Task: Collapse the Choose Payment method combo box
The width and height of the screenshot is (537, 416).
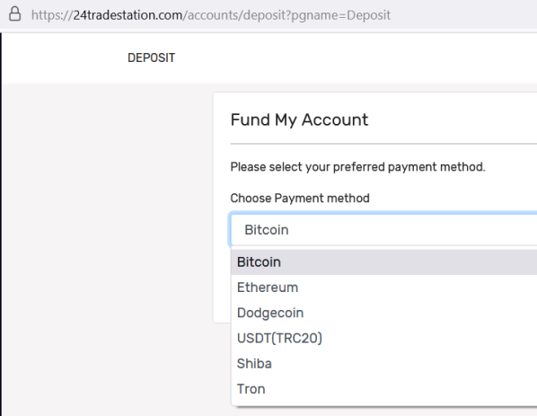Action: pos(384,230)
